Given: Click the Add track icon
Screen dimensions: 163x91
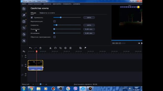Looking at the screenshot, I should click(x=24, y=51).
